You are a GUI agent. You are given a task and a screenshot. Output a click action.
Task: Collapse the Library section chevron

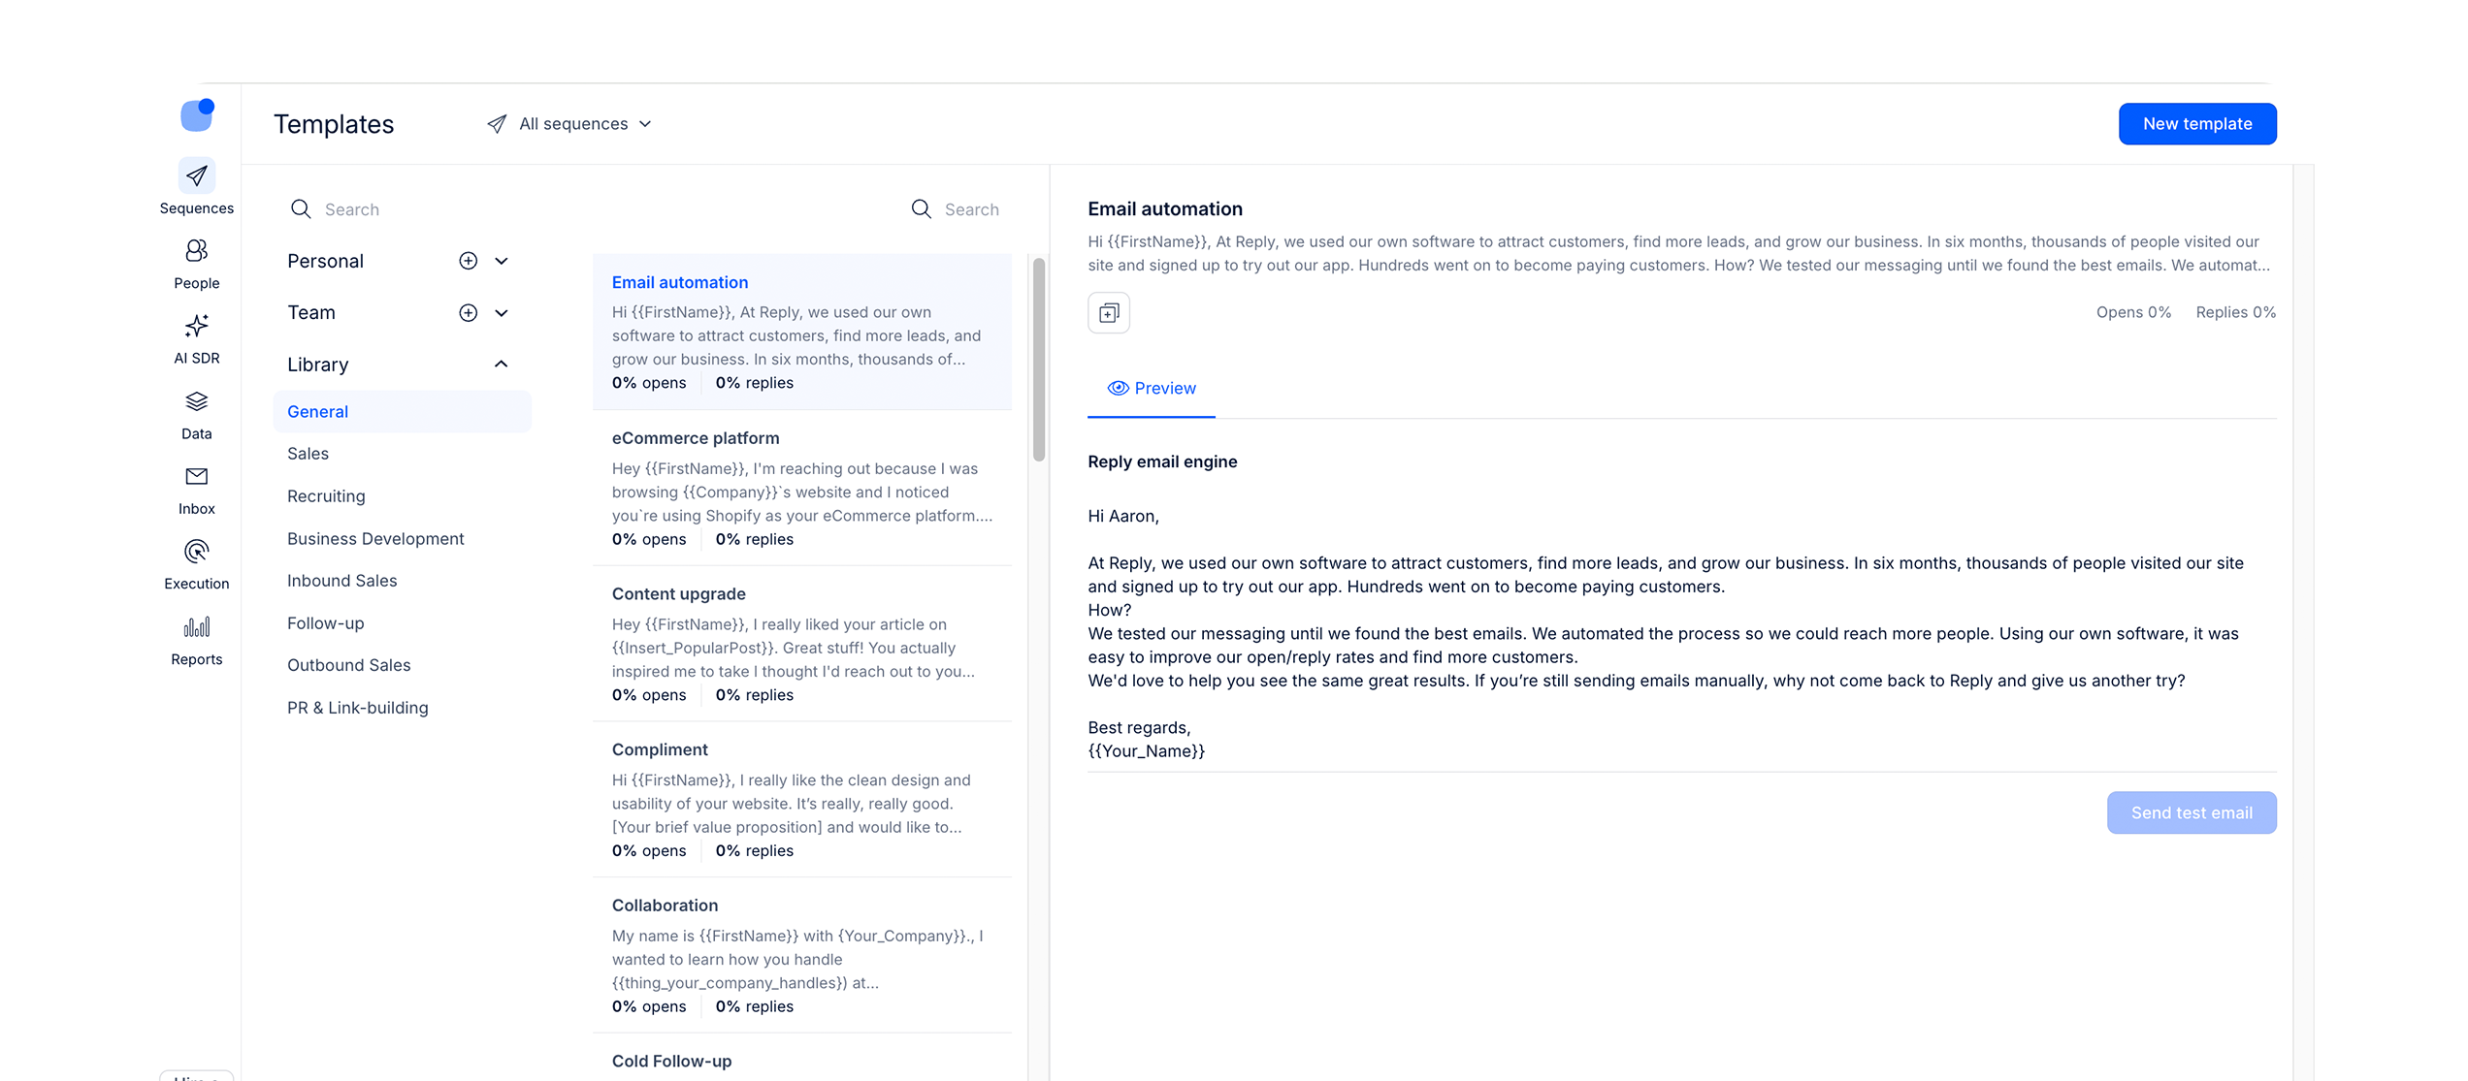[502, 365]
